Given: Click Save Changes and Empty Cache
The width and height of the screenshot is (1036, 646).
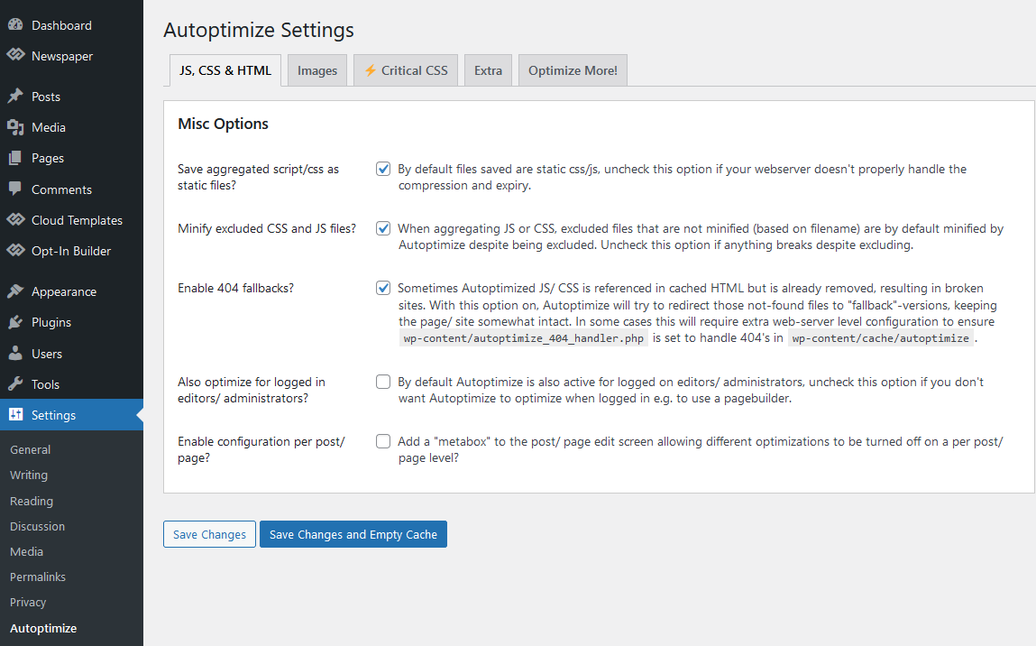Looking at the screenshot, I should tap(353, 534).
